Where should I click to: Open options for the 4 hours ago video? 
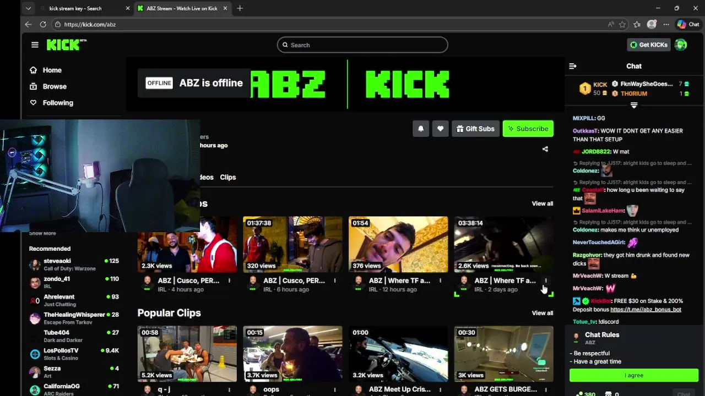pyautogui.click(x=229, y=280)
